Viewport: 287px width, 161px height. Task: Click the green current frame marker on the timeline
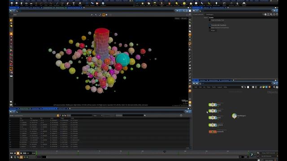coord(36,153)
